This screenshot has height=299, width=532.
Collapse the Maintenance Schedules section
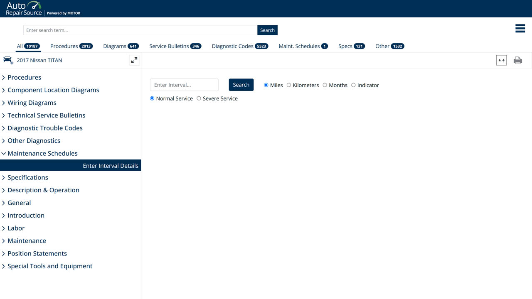[x=42, y=153]
